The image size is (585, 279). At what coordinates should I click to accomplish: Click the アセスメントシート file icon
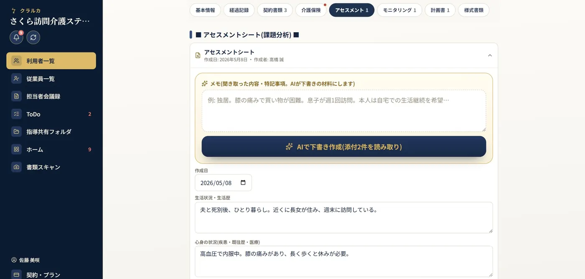pos(198,56)
